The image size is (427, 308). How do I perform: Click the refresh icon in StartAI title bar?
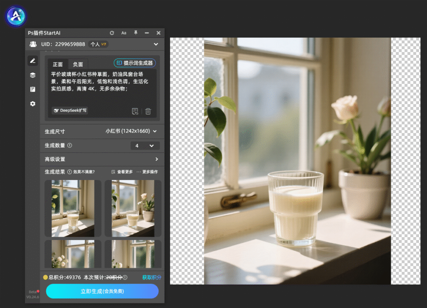pyautogui.click(x=112, y=33)
